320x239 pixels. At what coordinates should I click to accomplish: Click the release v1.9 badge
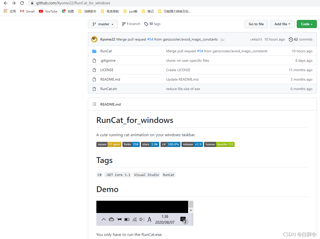coord(192,144)
